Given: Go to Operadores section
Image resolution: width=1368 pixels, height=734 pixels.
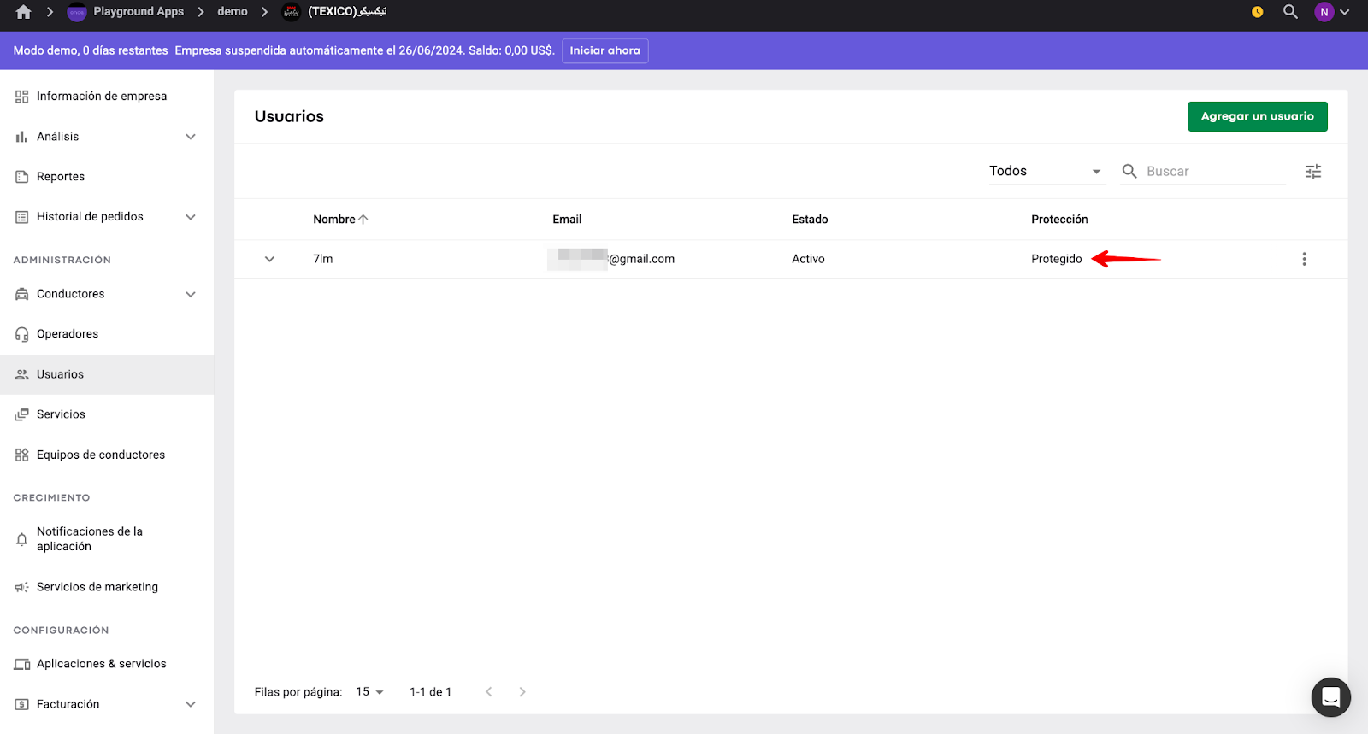Looking at the screenshot, I should point(107,334).
